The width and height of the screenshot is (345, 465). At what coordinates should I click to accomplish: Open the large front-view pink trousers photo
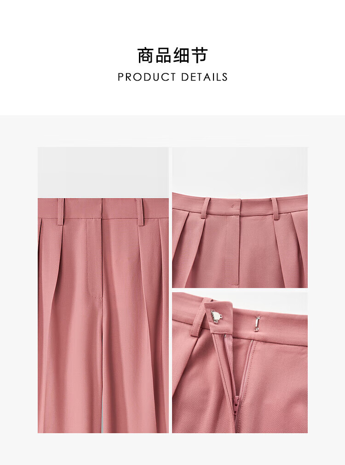[103, 290]
